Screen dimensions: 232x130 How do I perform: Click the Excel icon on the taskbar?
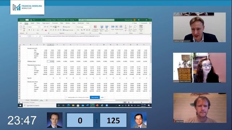coord(92,105)
